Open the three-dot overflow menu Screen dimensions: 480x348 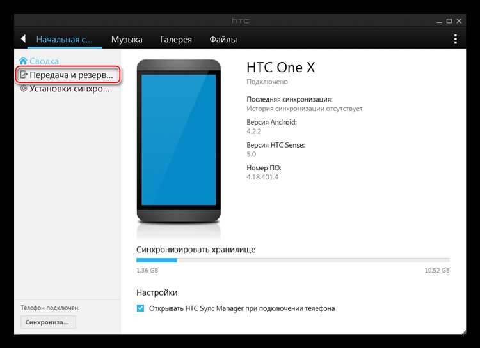click(x=456, y=39)
